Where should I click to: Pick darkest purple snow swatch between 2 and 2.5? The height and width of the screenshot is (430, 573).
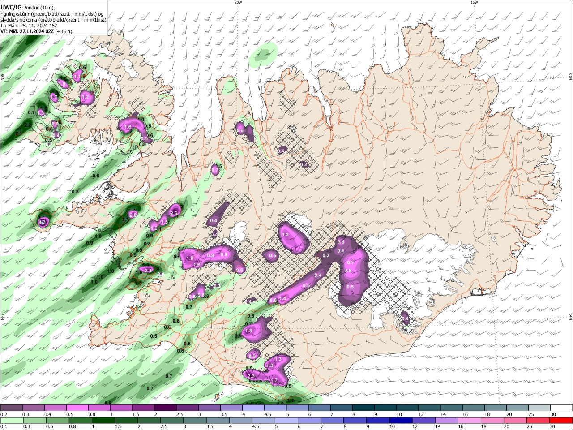pos(165,408)
